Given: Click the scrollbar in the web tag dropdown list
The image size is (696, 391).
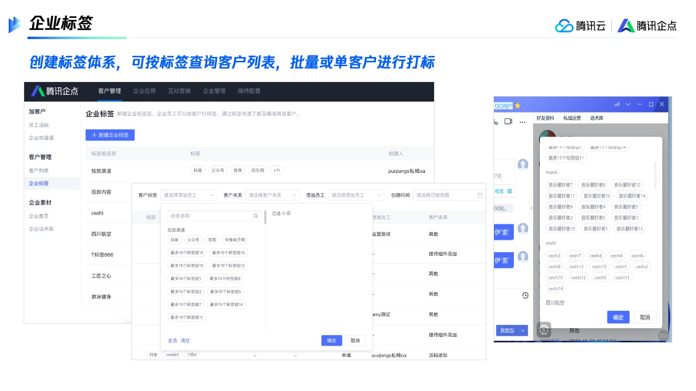Looking at the screenshot, I should (x=265, y=217).
